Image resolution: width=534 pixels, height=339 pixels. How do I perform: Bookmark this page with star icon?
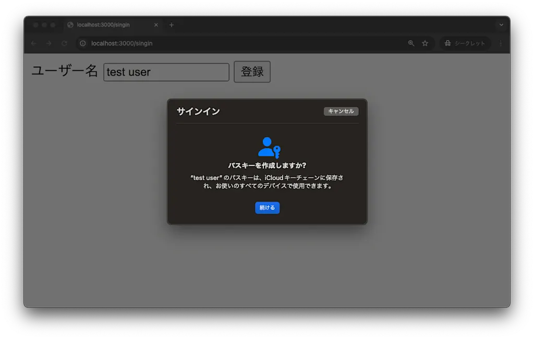425,43
